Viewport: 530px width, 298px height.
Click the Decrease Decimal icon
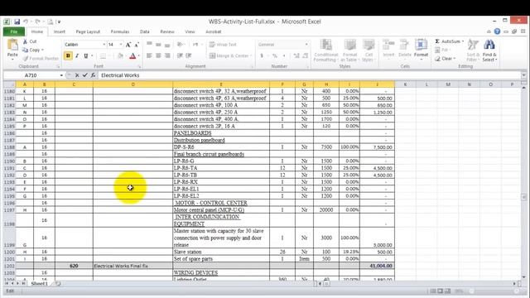pos(306,55)
